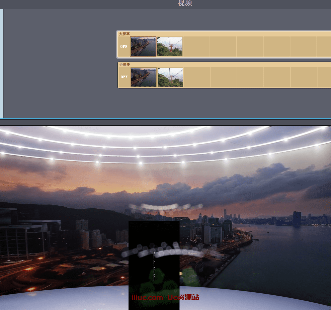331x310 pixels.
Task: Select cable car video thumbnail in 小屏幕 row
Action: 170,77
